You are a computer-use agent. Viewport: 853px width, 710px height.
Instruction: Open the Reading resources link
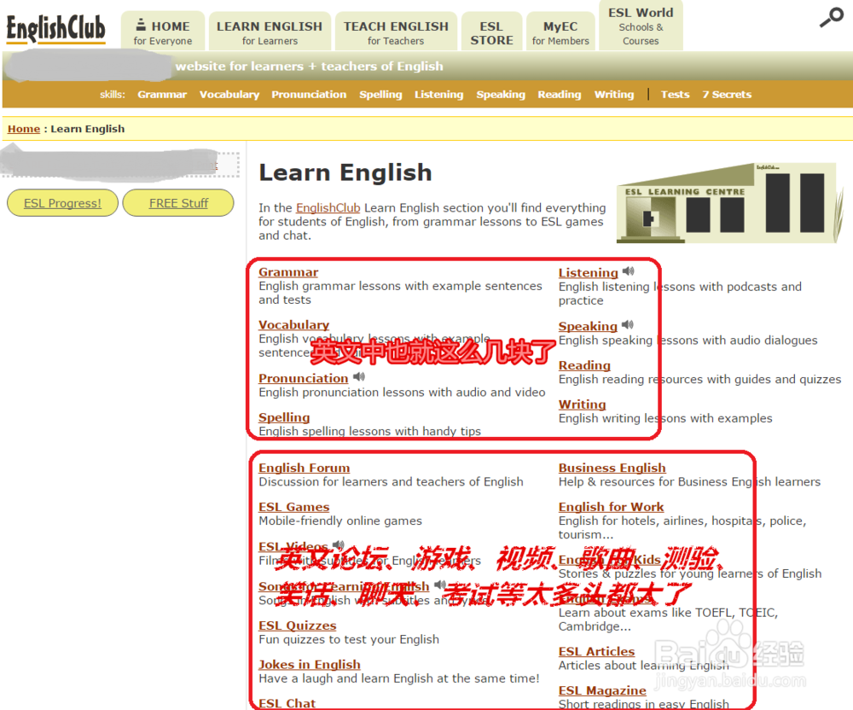584,365
